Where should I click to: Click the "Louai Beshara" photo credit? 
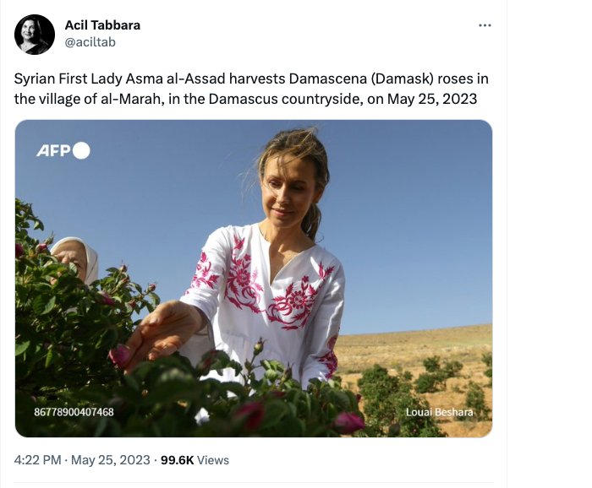click(440, 412)
